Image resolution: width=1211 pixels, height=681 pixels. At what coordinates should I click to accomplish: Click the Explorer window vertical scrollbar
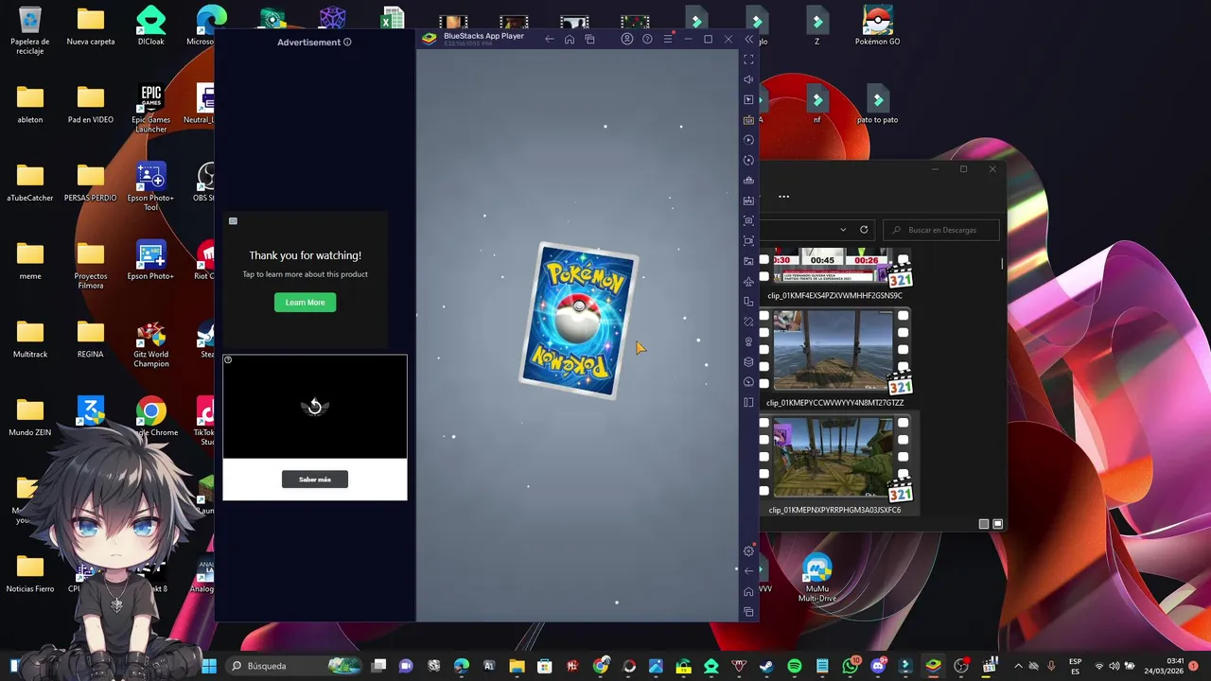point(1002,263)
